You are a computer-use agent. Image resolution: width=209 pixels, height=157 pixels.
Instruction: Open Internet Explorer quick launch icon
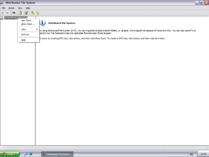[x=31, y=154]
